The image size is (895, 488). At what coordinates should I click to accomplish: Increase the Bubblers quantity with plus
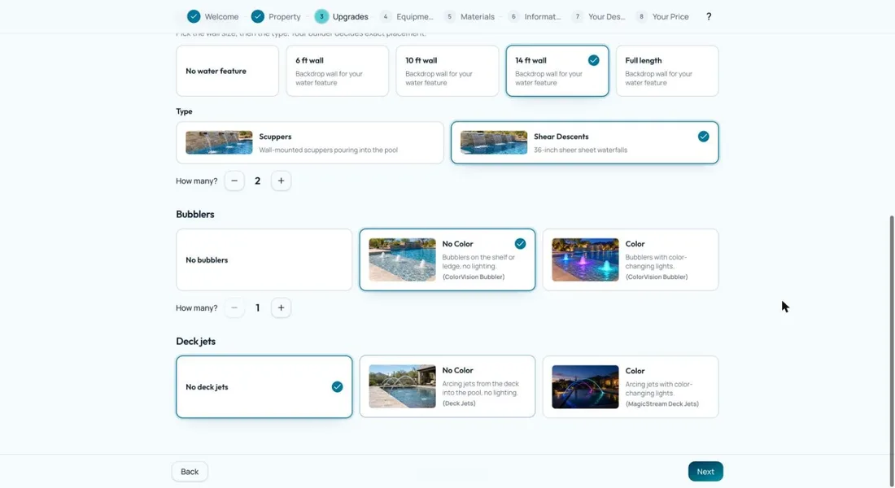point(281,307)
